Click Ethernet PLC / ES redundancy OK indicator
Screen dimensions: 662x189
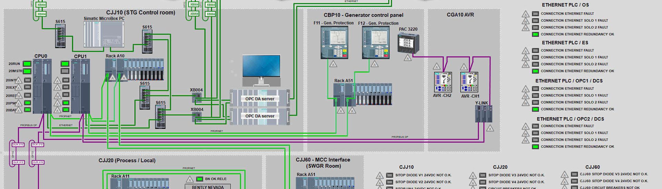[535, 71]
